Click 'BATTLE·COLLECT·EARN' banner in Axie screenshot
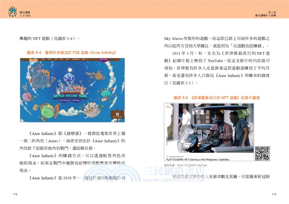 point(70,96)
